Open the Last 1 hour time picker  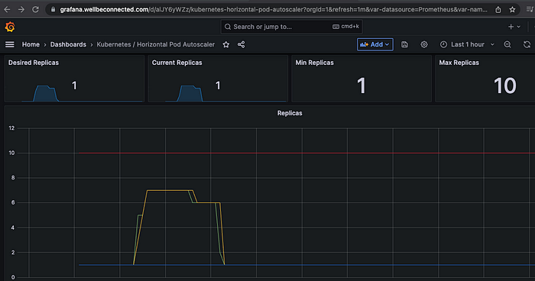coord(467,44)
